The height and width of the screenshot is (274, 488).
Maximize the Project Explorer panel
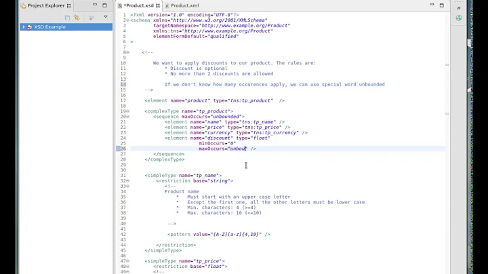point(104,5)
